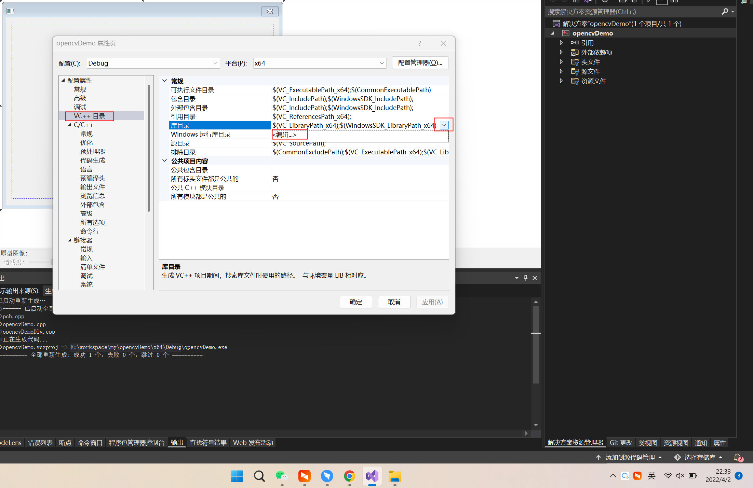753x488 pixels.
Task: Select the <编辑...> option
Action: 284,135
